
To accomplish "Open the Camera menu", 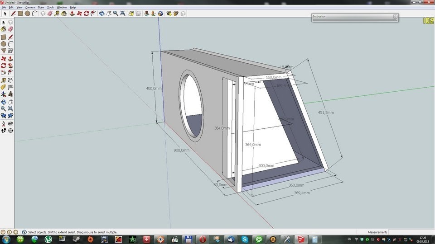I will coord(30,7).
